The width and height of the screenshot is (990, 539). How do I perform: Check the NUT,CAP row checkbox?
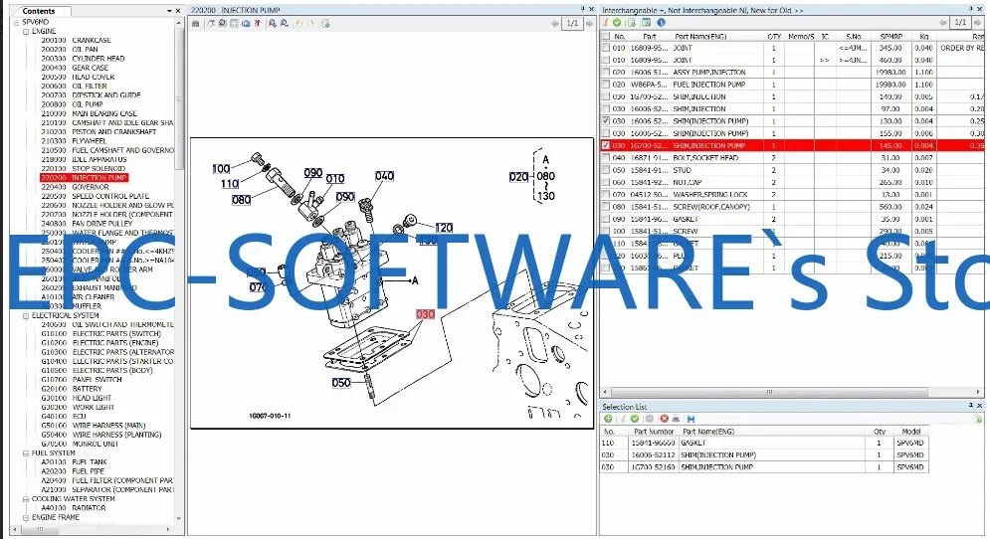(x=606, y=182)
